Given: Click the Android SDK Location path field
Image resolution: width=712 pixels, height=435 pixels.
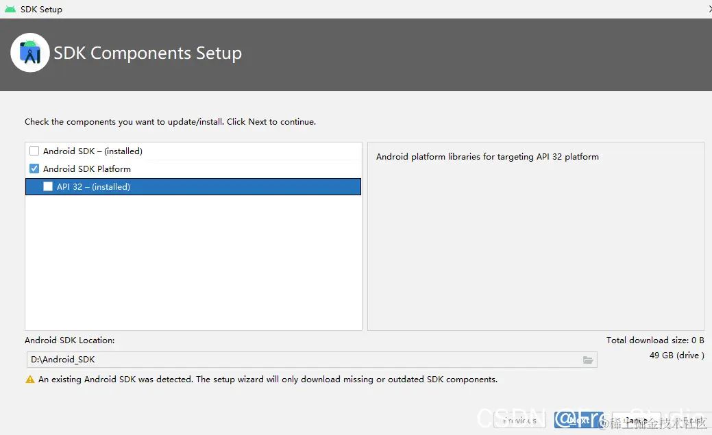Looking at the screenshot, I should point(312,360).
